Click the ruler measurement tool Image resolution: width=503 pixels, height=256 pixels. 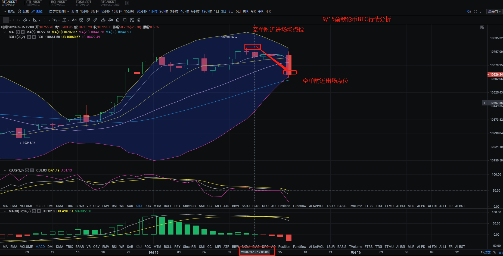95,20
